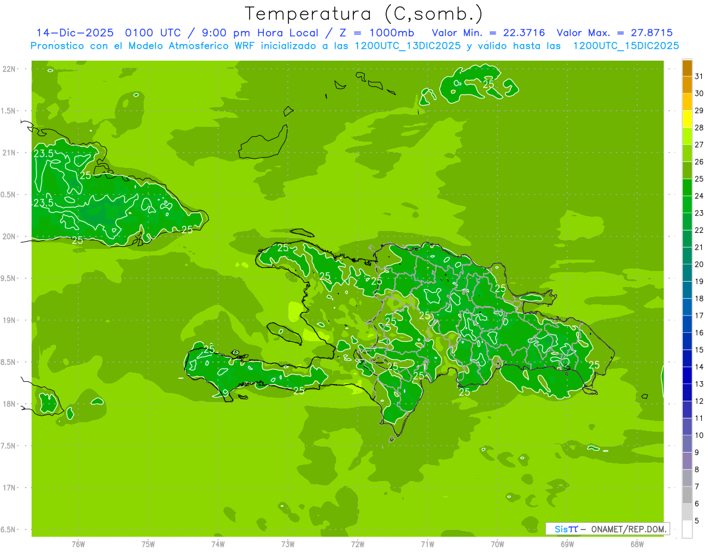Click latitude axis label "7.5N"

(9, 446)
